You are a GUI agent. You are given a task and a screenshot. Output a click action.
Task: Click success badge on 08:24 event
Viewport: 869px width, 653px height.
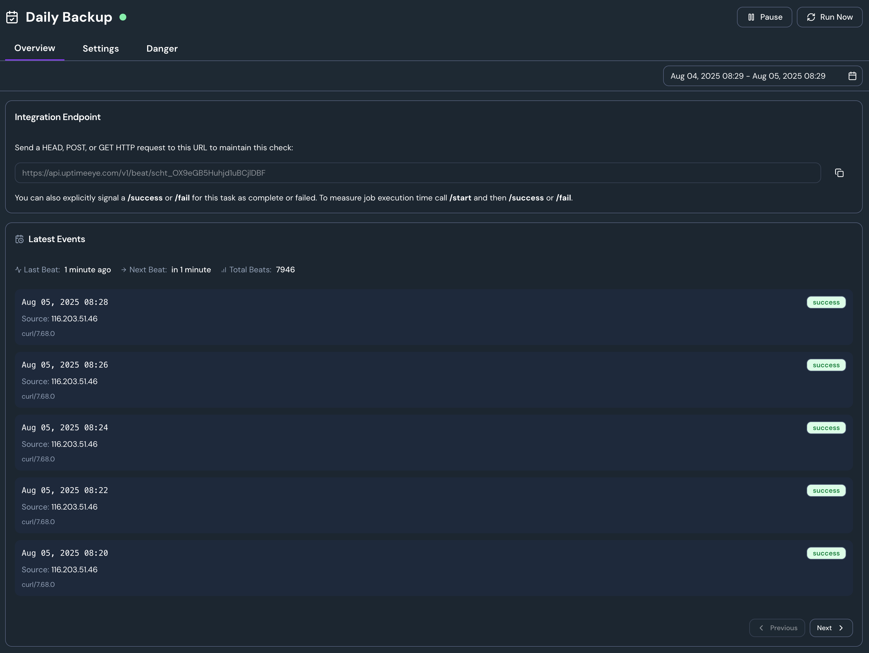click(x=826, y=428)
